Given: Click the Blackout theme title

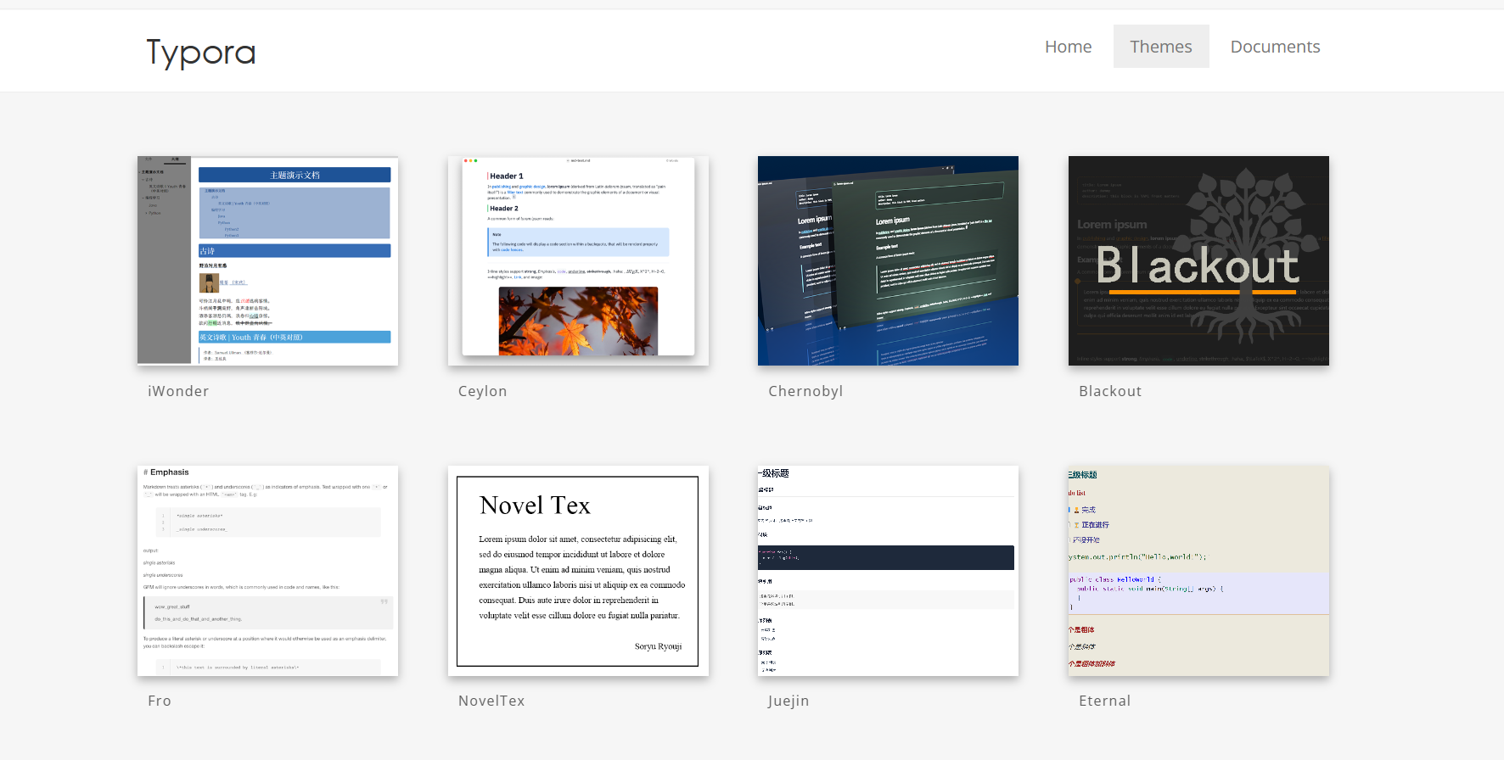Looking at the screenshot, I should coord(1110,391).
